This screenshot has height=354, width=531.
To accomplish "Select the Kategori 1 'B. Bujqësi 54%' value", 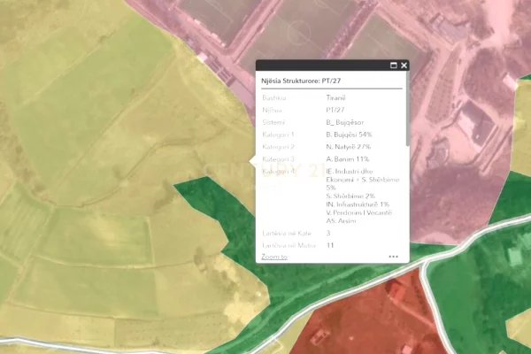I will point(349,135).
